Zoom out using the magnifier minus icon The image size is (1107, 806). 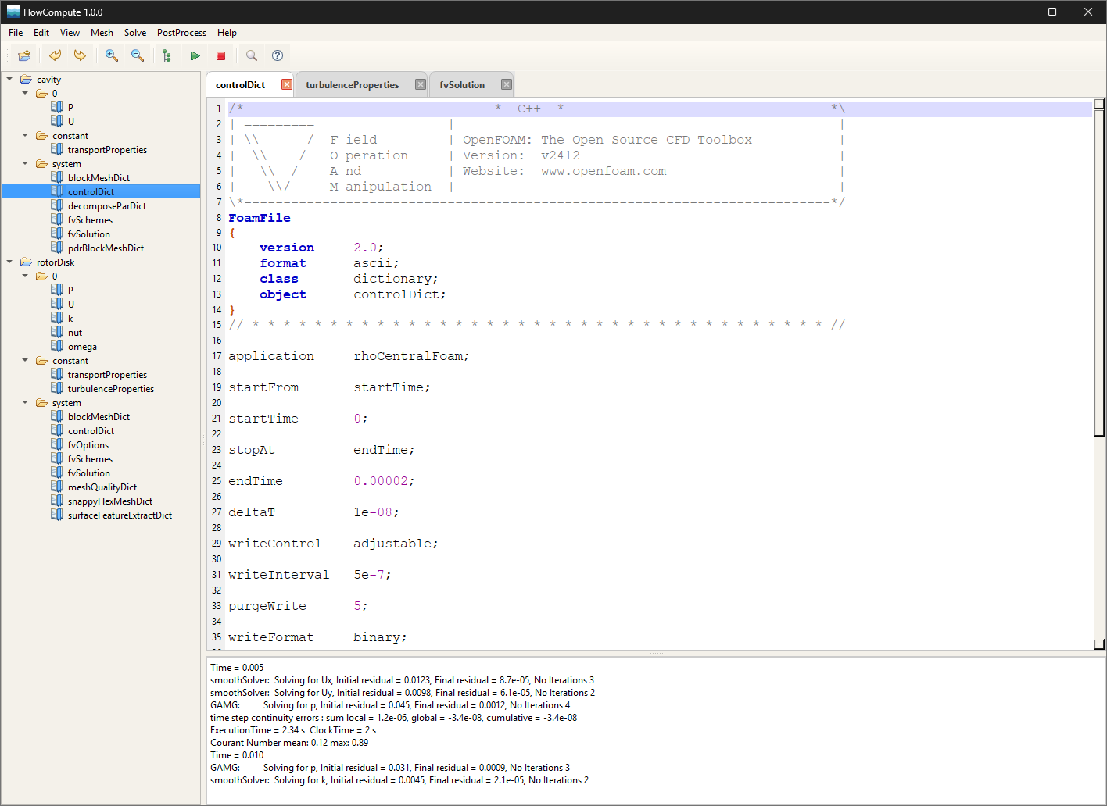pos(138,55)
